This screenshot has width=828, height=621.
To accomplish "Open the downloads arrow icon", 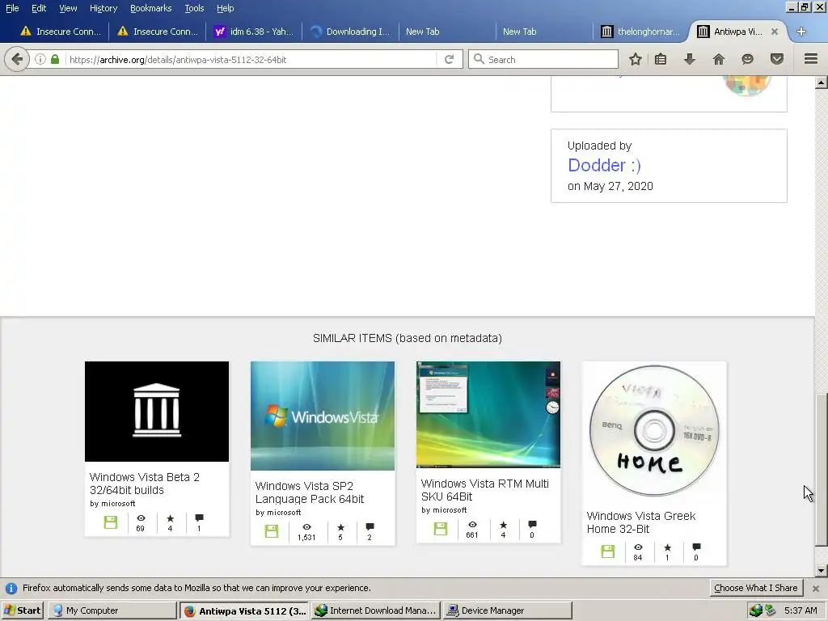I will [x=690, y=59].
